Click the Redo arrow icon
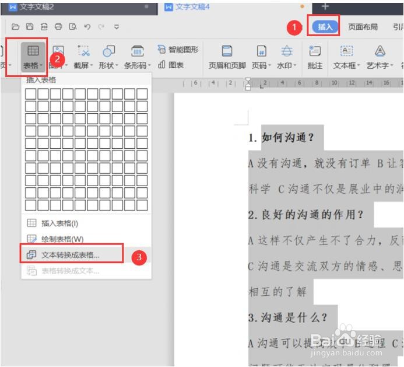Viewport: 404px width, 367px height. click(101, 27)
